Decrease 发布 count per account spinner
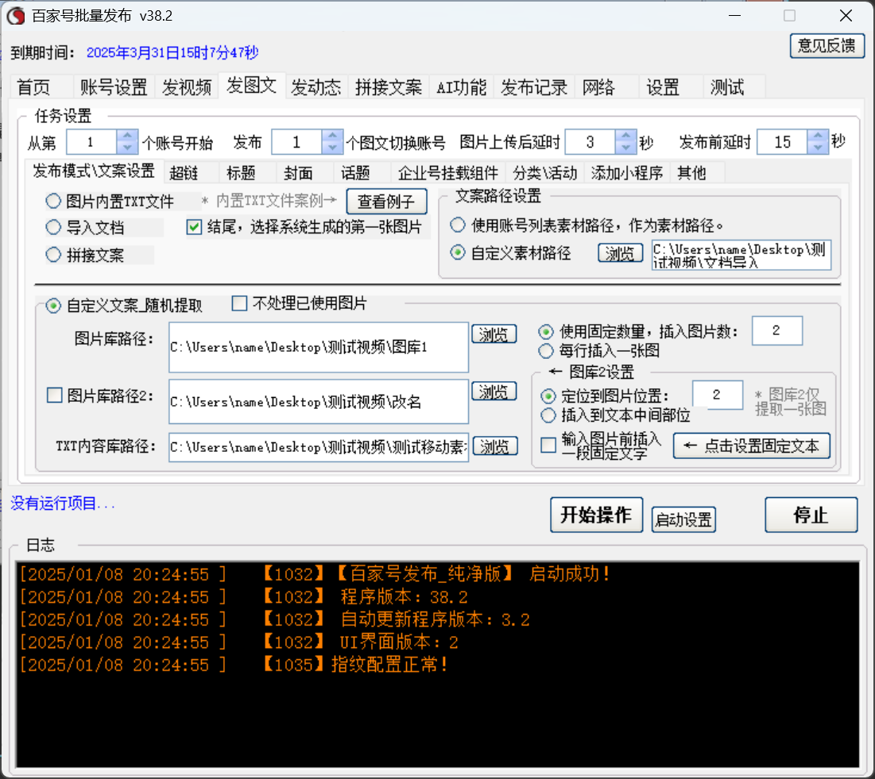Viewport: 875px width, 779px height. pos(332,148)
